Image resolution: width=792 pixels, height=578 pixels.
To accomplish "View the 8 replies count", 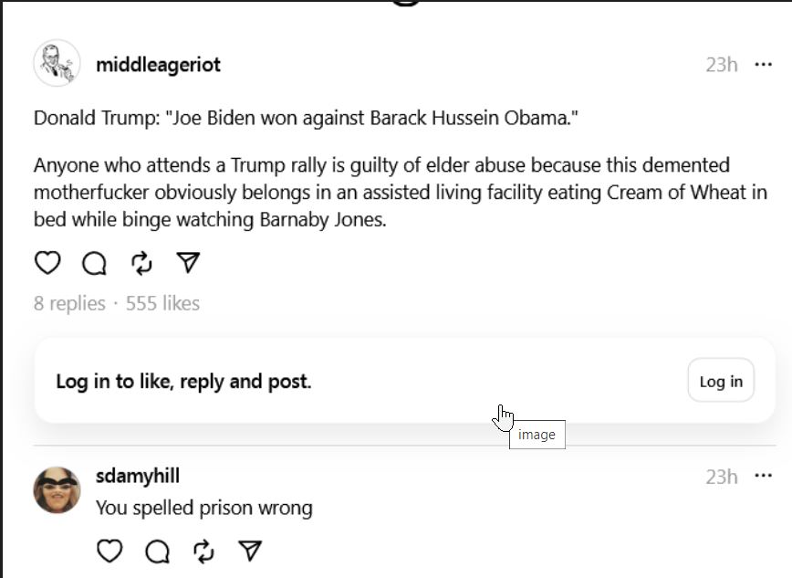I will pos(69,303).
